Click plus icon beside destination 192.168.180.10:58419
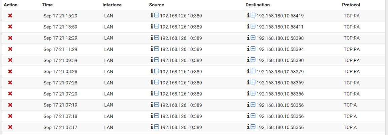 click(253, 15)
